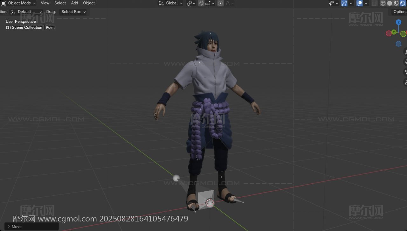
Task: Open the proportional editing falloff dropdown
Action: 230,3
